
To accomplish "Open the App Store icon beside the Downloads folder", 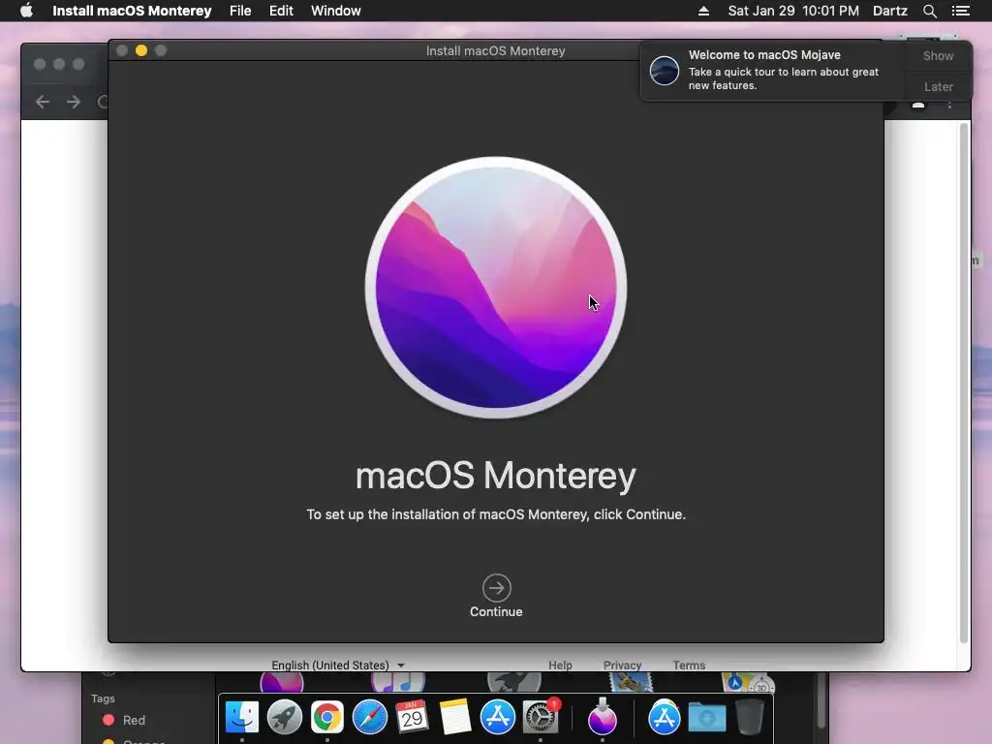I will (x=665, y=718).
